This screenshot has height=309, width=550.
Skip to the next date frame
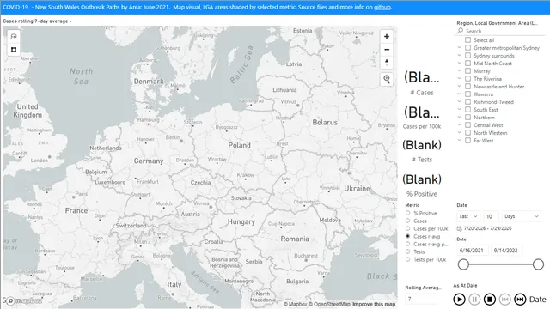click(x=520, y=300)
